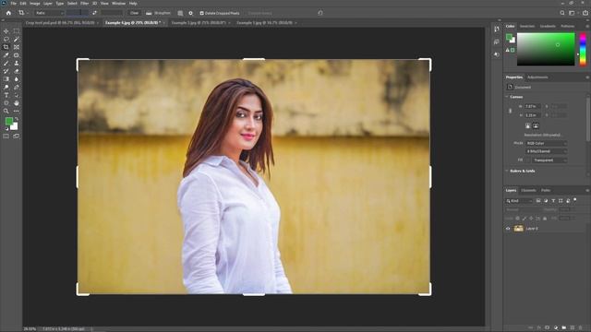Select the Clone Stamp tool
Screen dimensions: 591x332
17,64
